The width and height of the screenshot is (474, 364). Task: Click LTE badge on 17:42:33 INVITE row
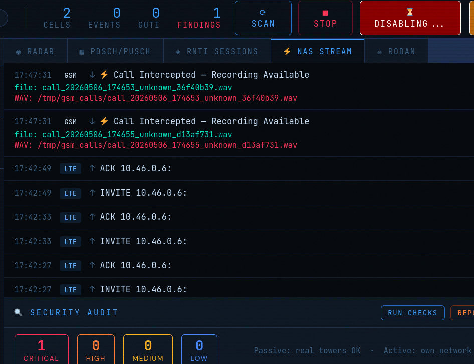71,242
